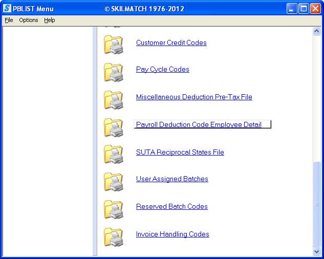Open the Help menu
Screen dimensions: 324x259
tap(50, 20)
